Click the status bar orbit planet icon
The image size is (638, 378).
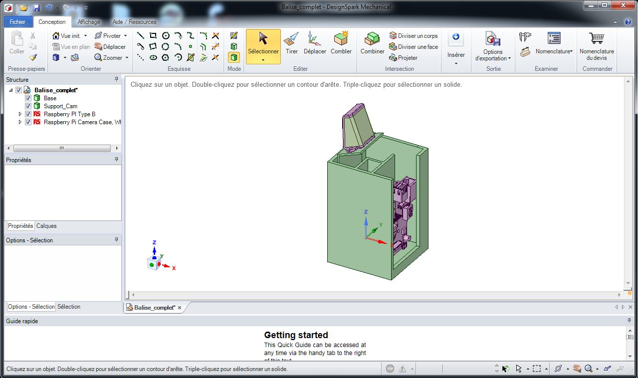[558, 369]
